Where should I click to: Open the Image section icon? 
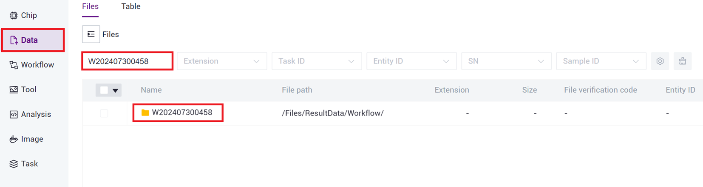click(x=14, y=139)
